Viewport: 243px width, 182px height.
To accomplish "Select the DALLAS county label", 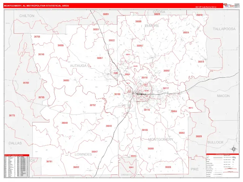I will 15,143.
